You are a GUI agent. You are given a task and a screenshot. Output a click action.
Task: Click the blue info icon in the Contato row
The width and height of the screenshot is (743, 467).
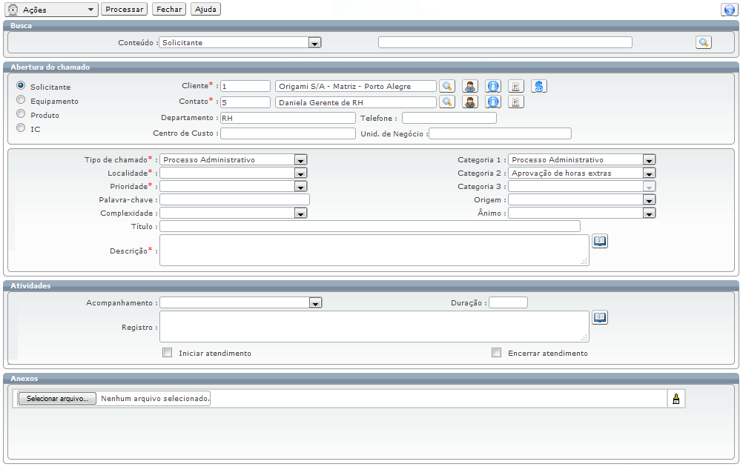493,102
